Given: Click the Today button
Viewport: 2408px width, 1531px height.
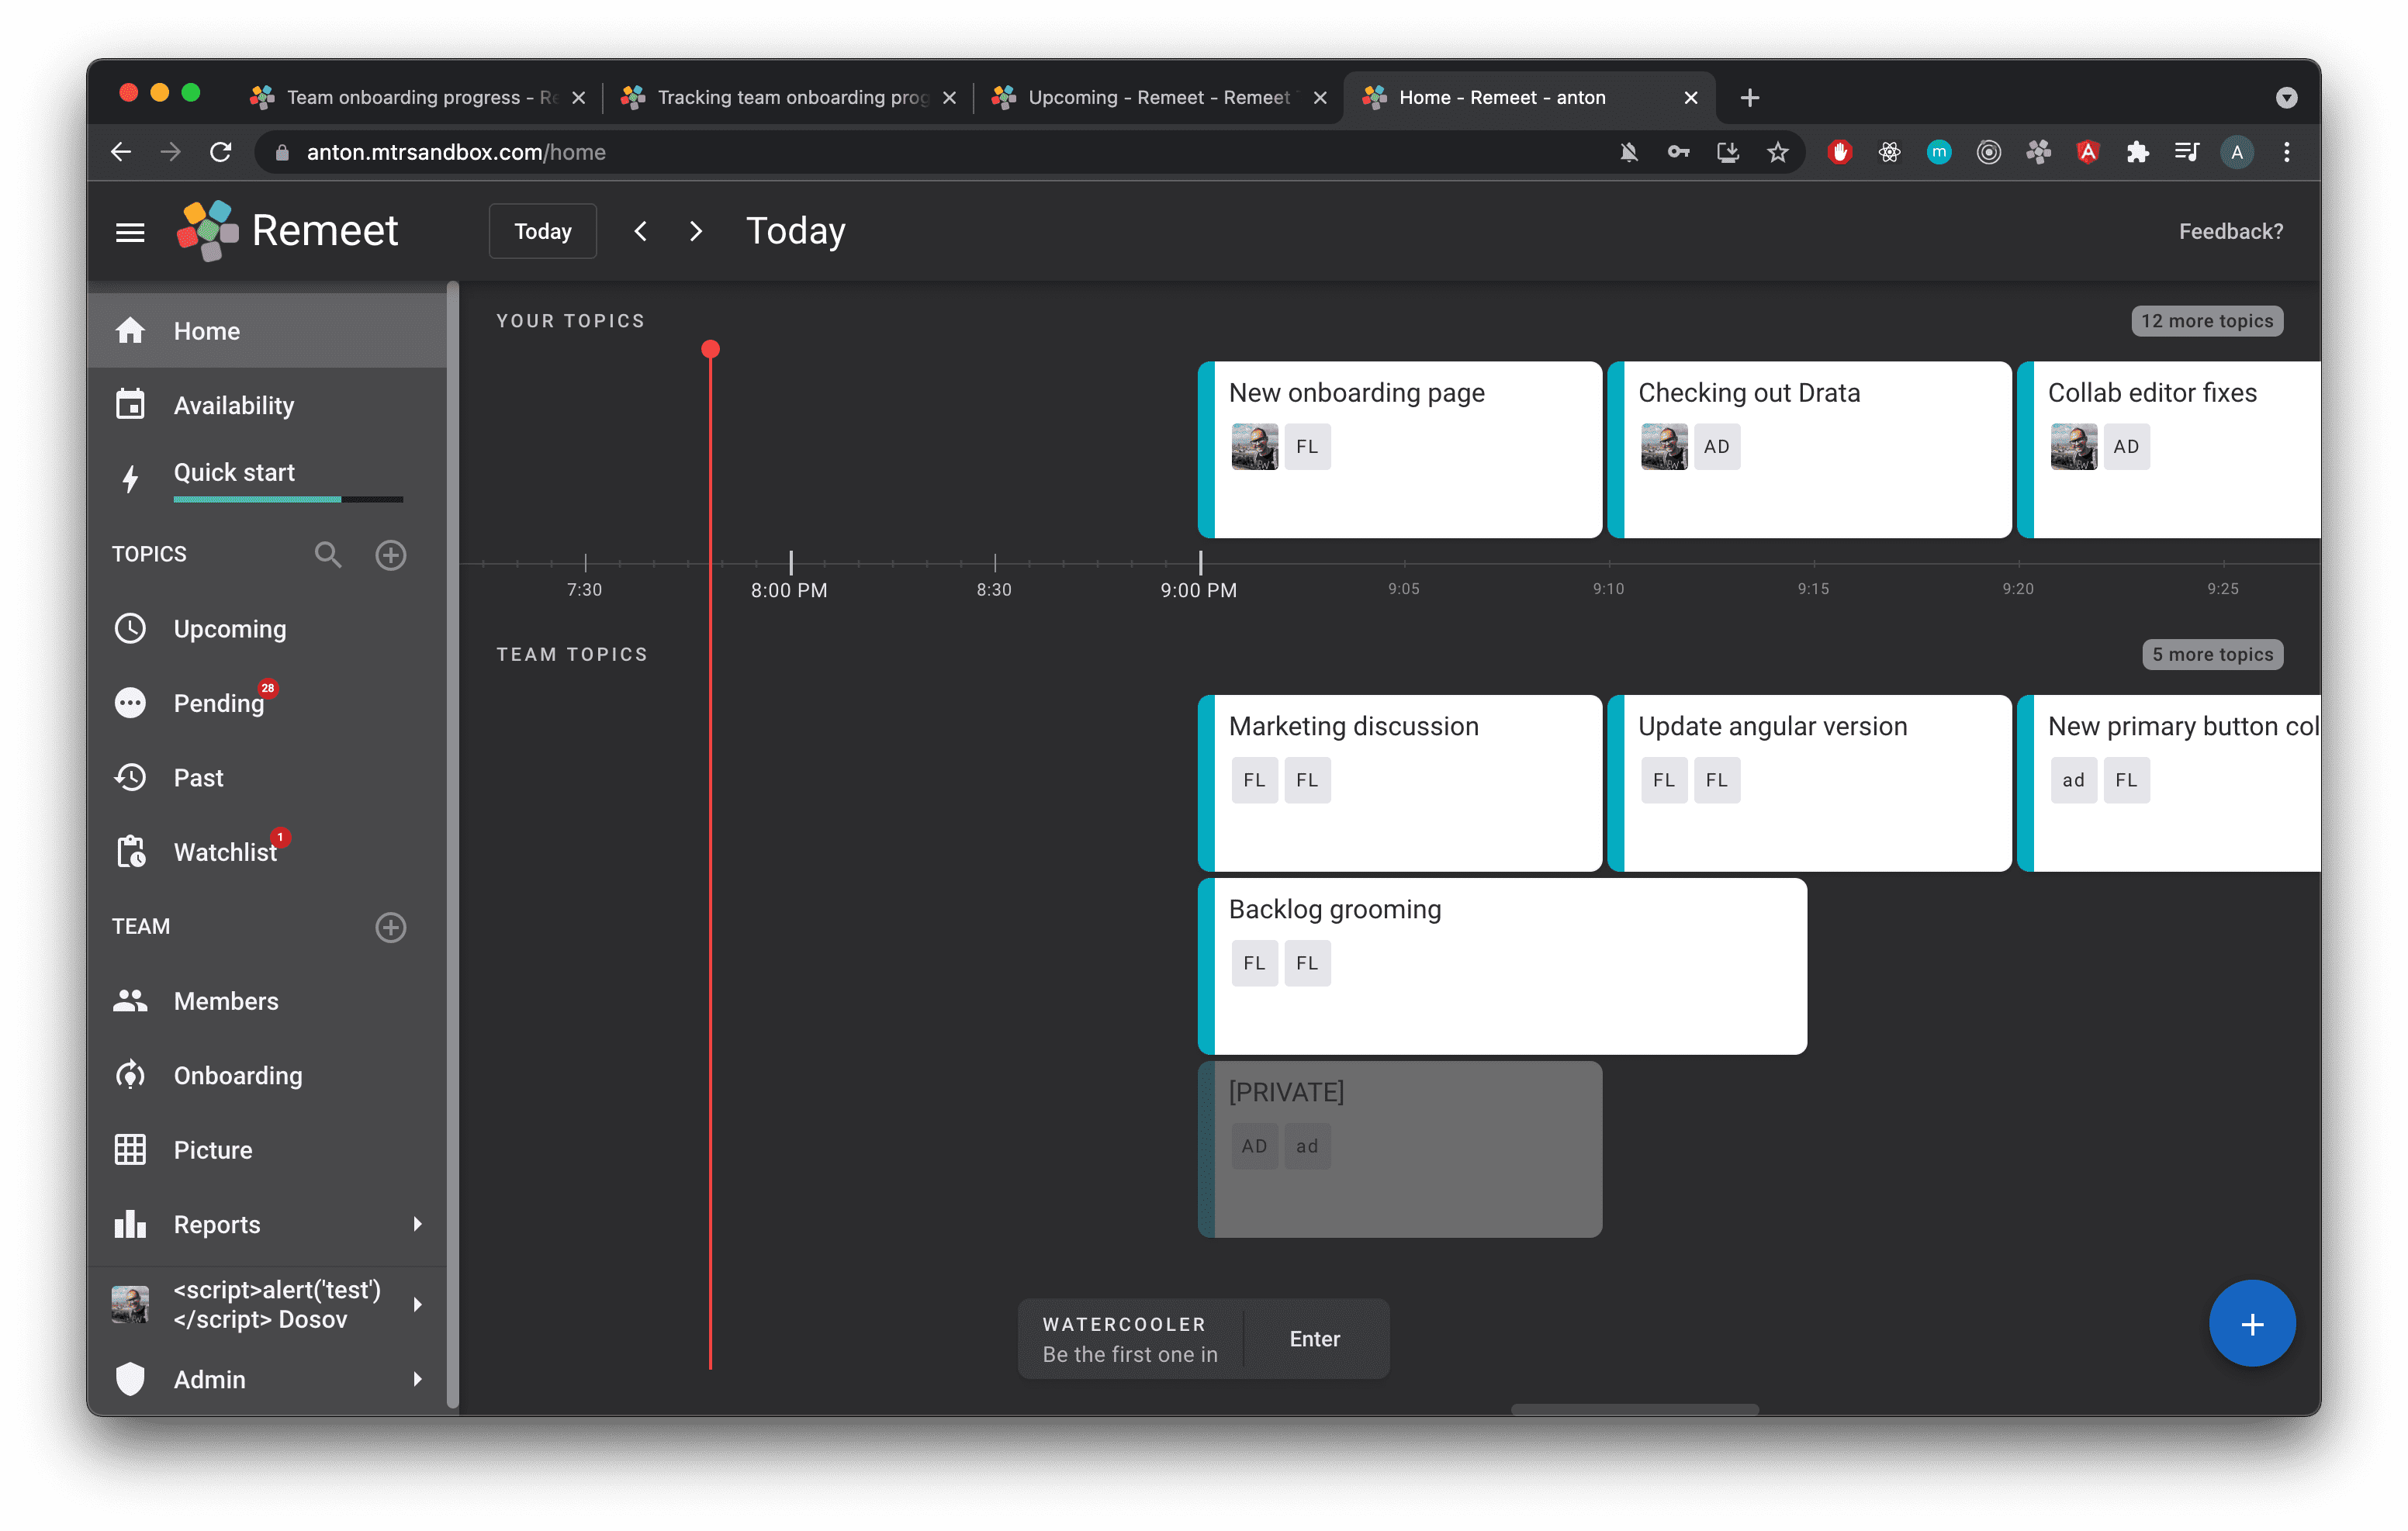Looking at the screenshot, I should coord(543,231).
